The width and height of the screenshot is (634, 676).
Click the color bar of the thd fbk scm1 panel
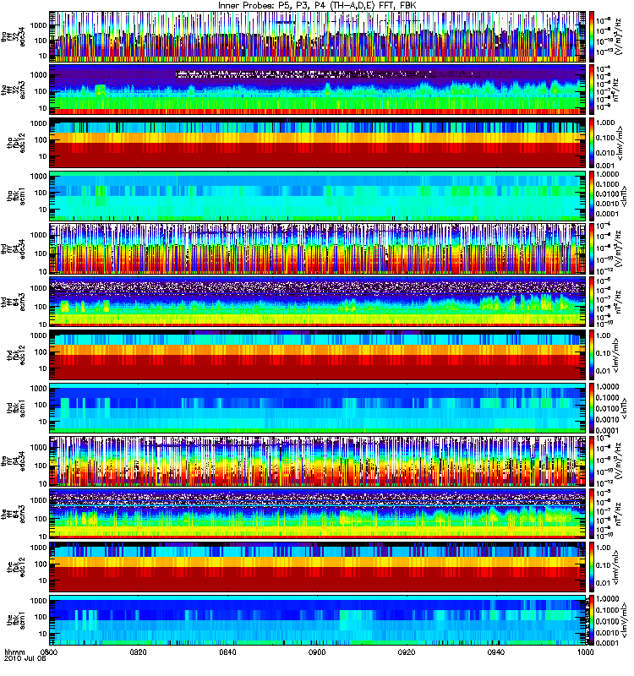click(x=591, y=407)
